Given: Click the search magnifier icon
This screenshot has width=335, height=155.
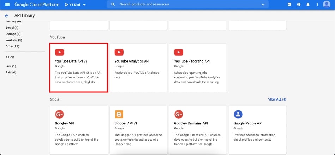Looking at the screenshot, I should click(113, 4).
